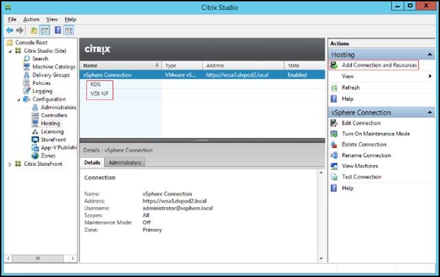Click tree pane scrollbar right arrow
Image resolution: width=440 pixels, height=277 pixels.
tap(73, 258)
